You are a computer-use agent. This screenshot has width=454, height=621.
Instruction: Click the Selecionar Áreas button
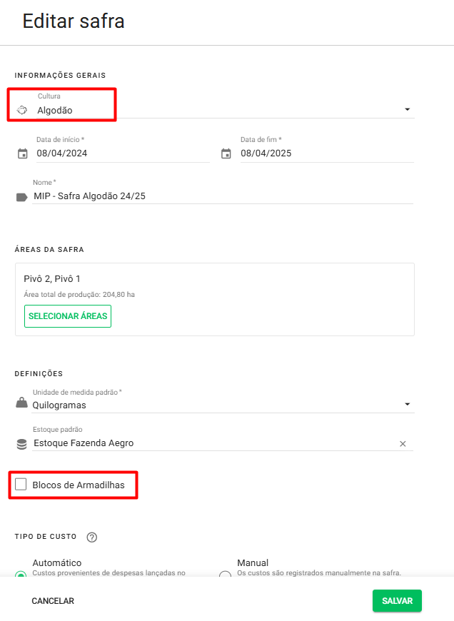68,316
